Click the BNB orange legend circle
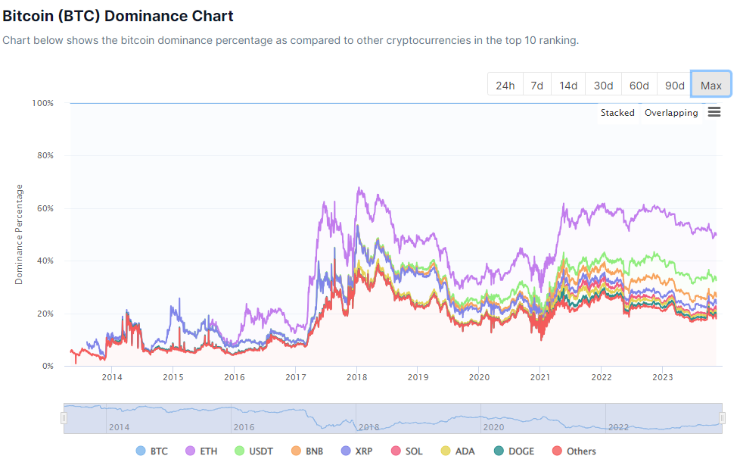 295,451
